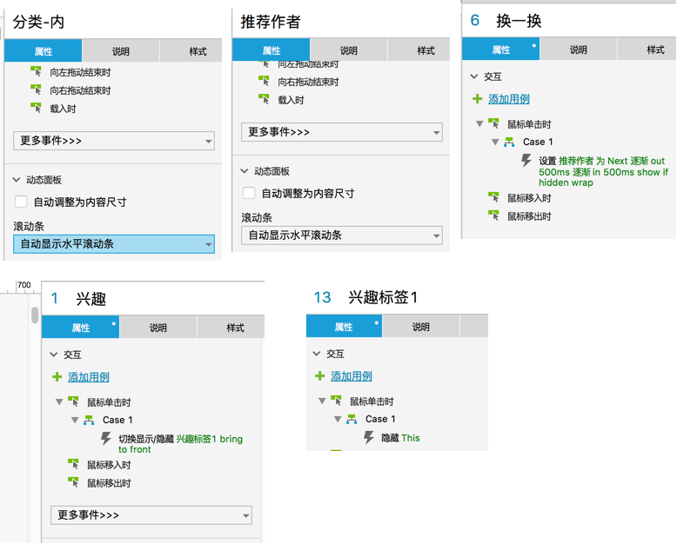Click 鼠标移出时 event icon in 兴趣 panel
The image size is (677, 544).
point(73,482)
